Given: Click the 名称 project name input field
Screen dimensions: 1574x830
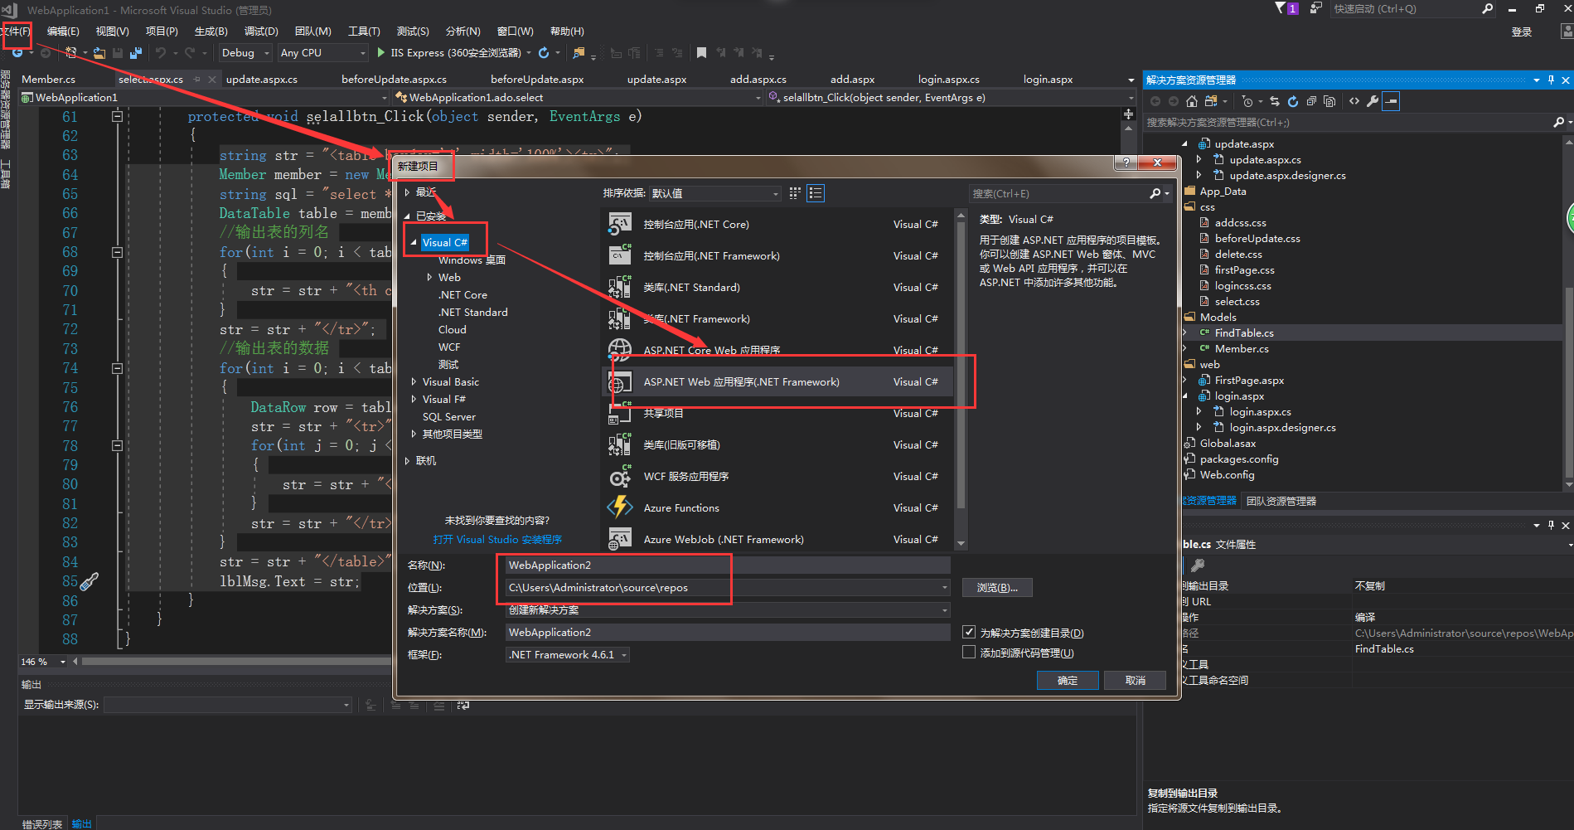Looking at the screenshot, I should point(727,565).
